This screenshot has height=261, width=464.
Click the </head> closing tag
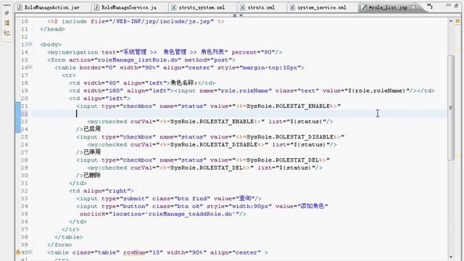(x=52, y=29)
